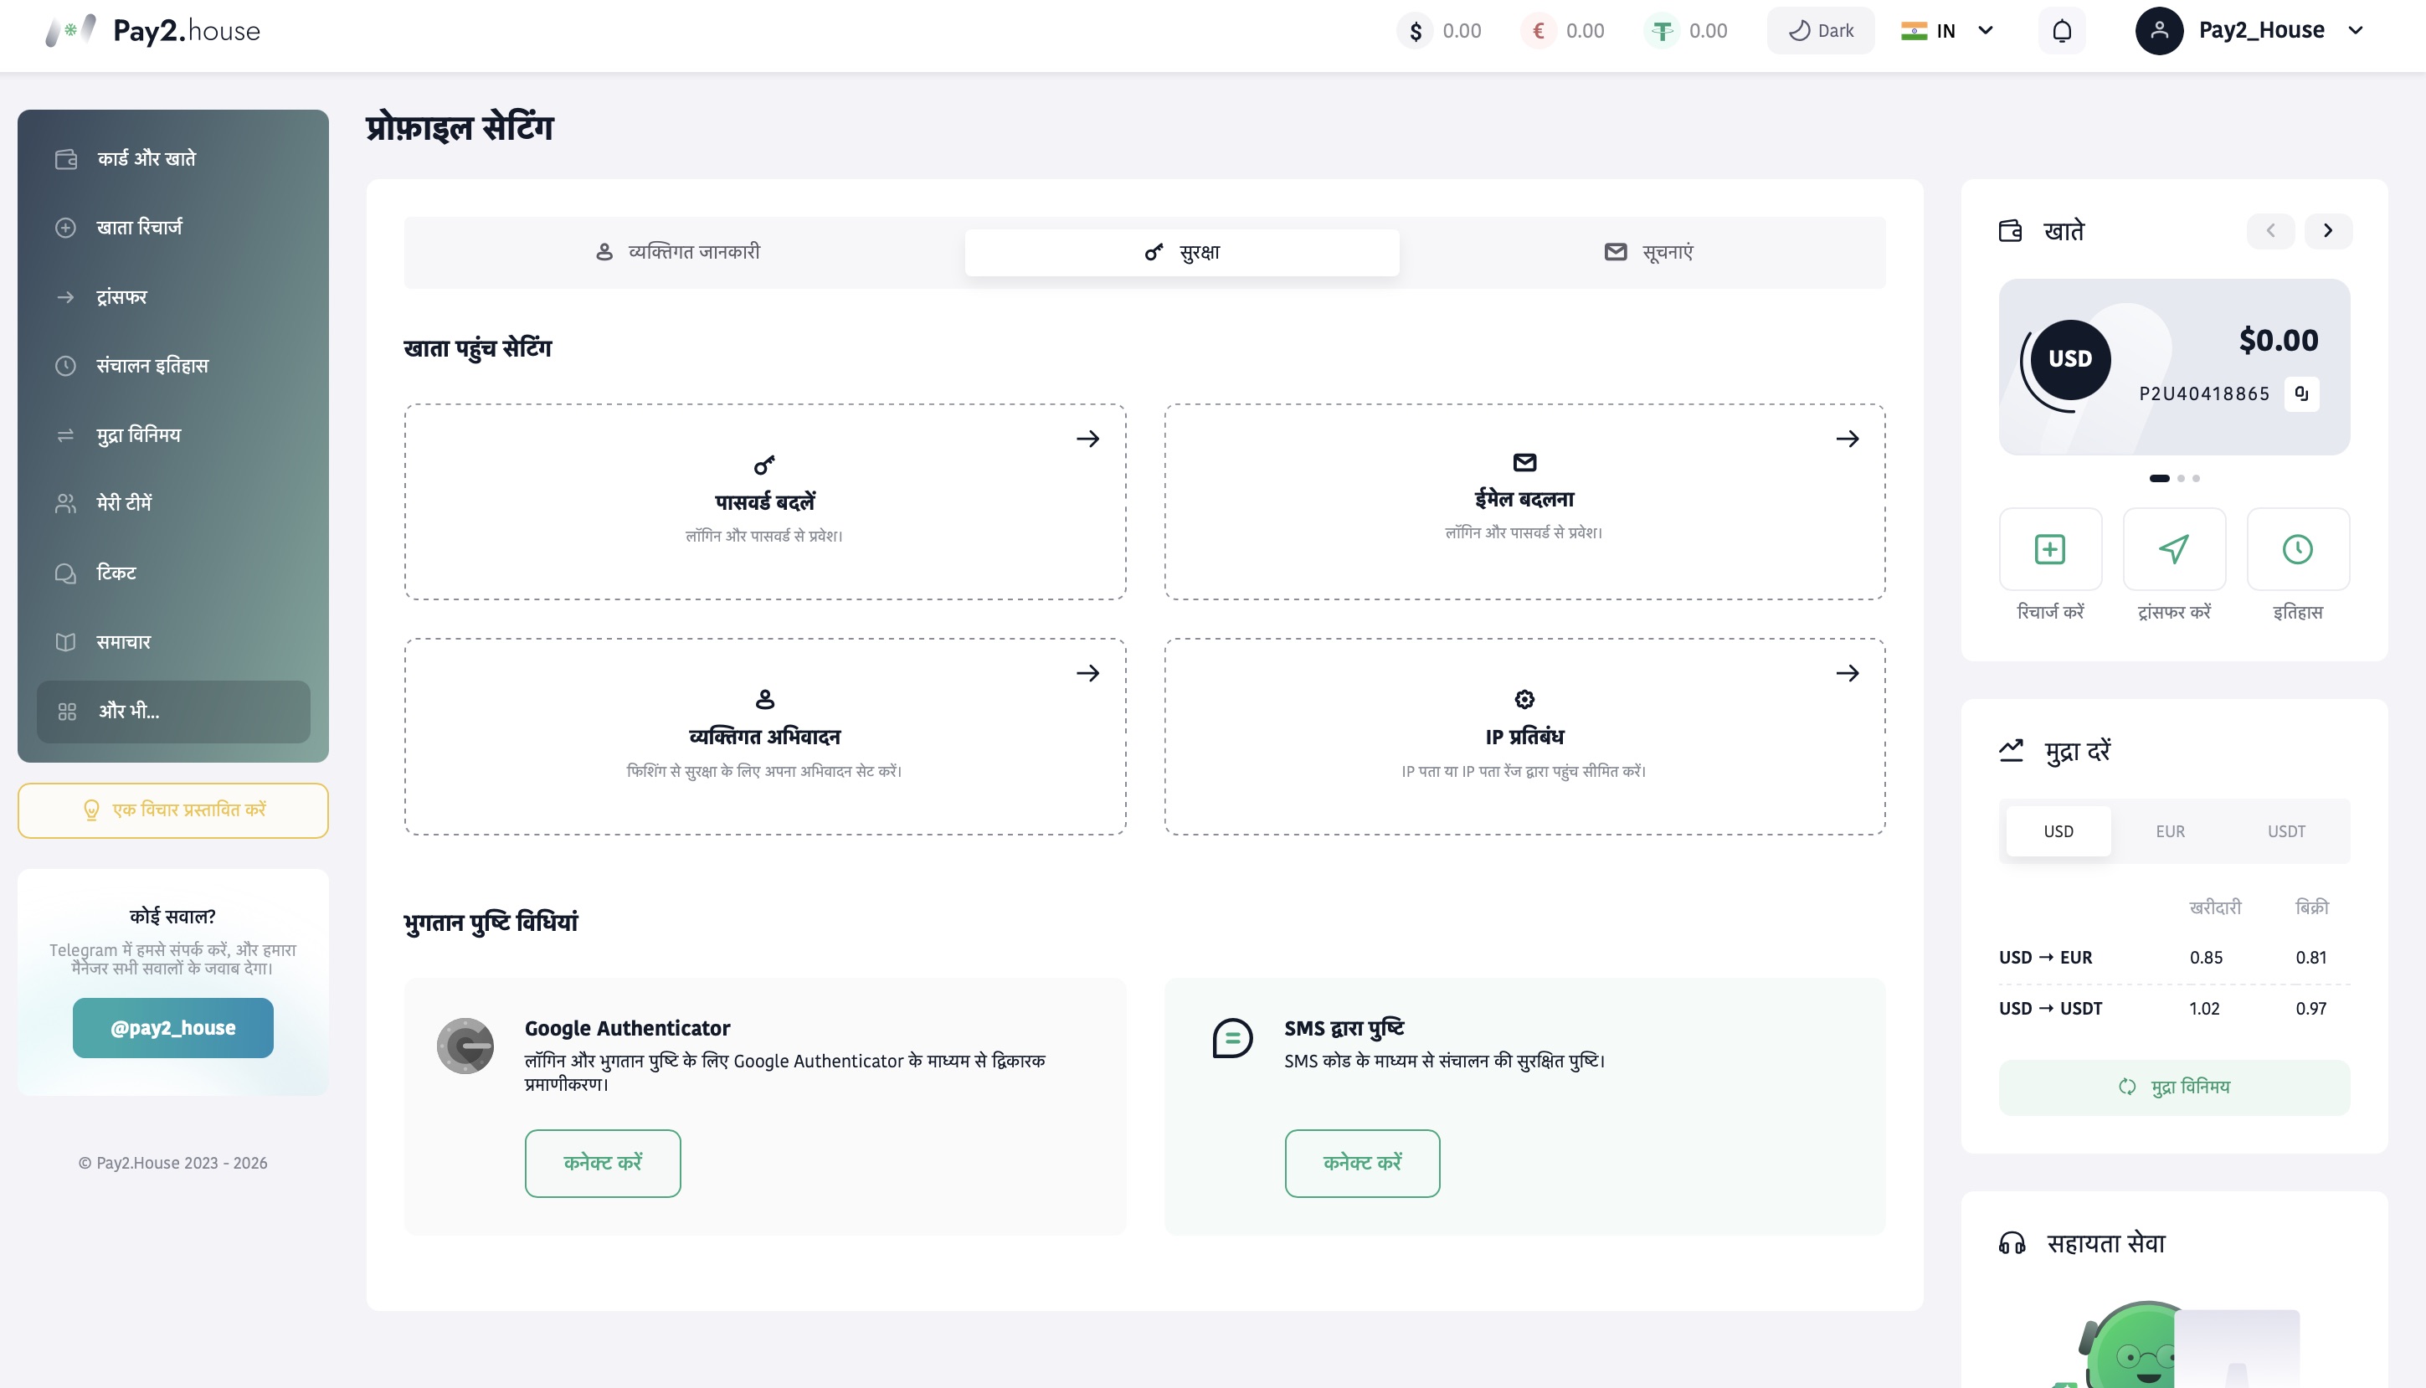Switch to व्यक्तिगत जानकारी tab
Image resolution: width=2426 pixels, height=1388 pixels.
[678, 253]
